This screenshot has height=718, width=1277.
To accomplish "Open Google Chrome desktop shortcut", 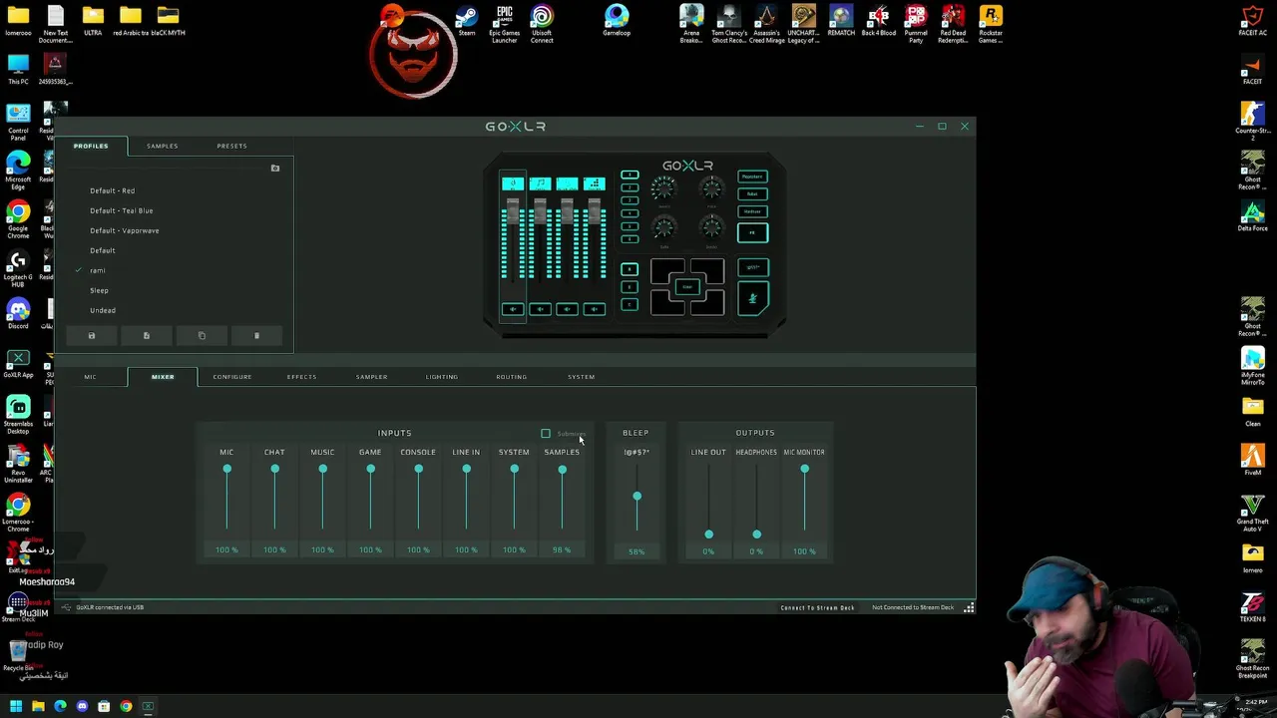I will click(x=18, y=219).
